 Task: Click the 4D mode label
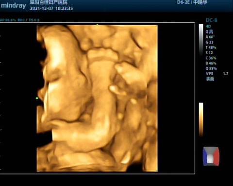[x=208, y=26]
